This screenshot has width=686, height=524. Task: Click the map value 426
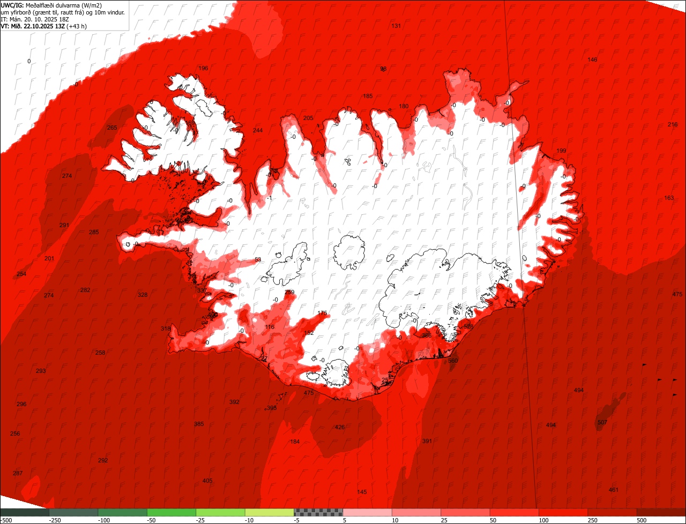point(340,427)
